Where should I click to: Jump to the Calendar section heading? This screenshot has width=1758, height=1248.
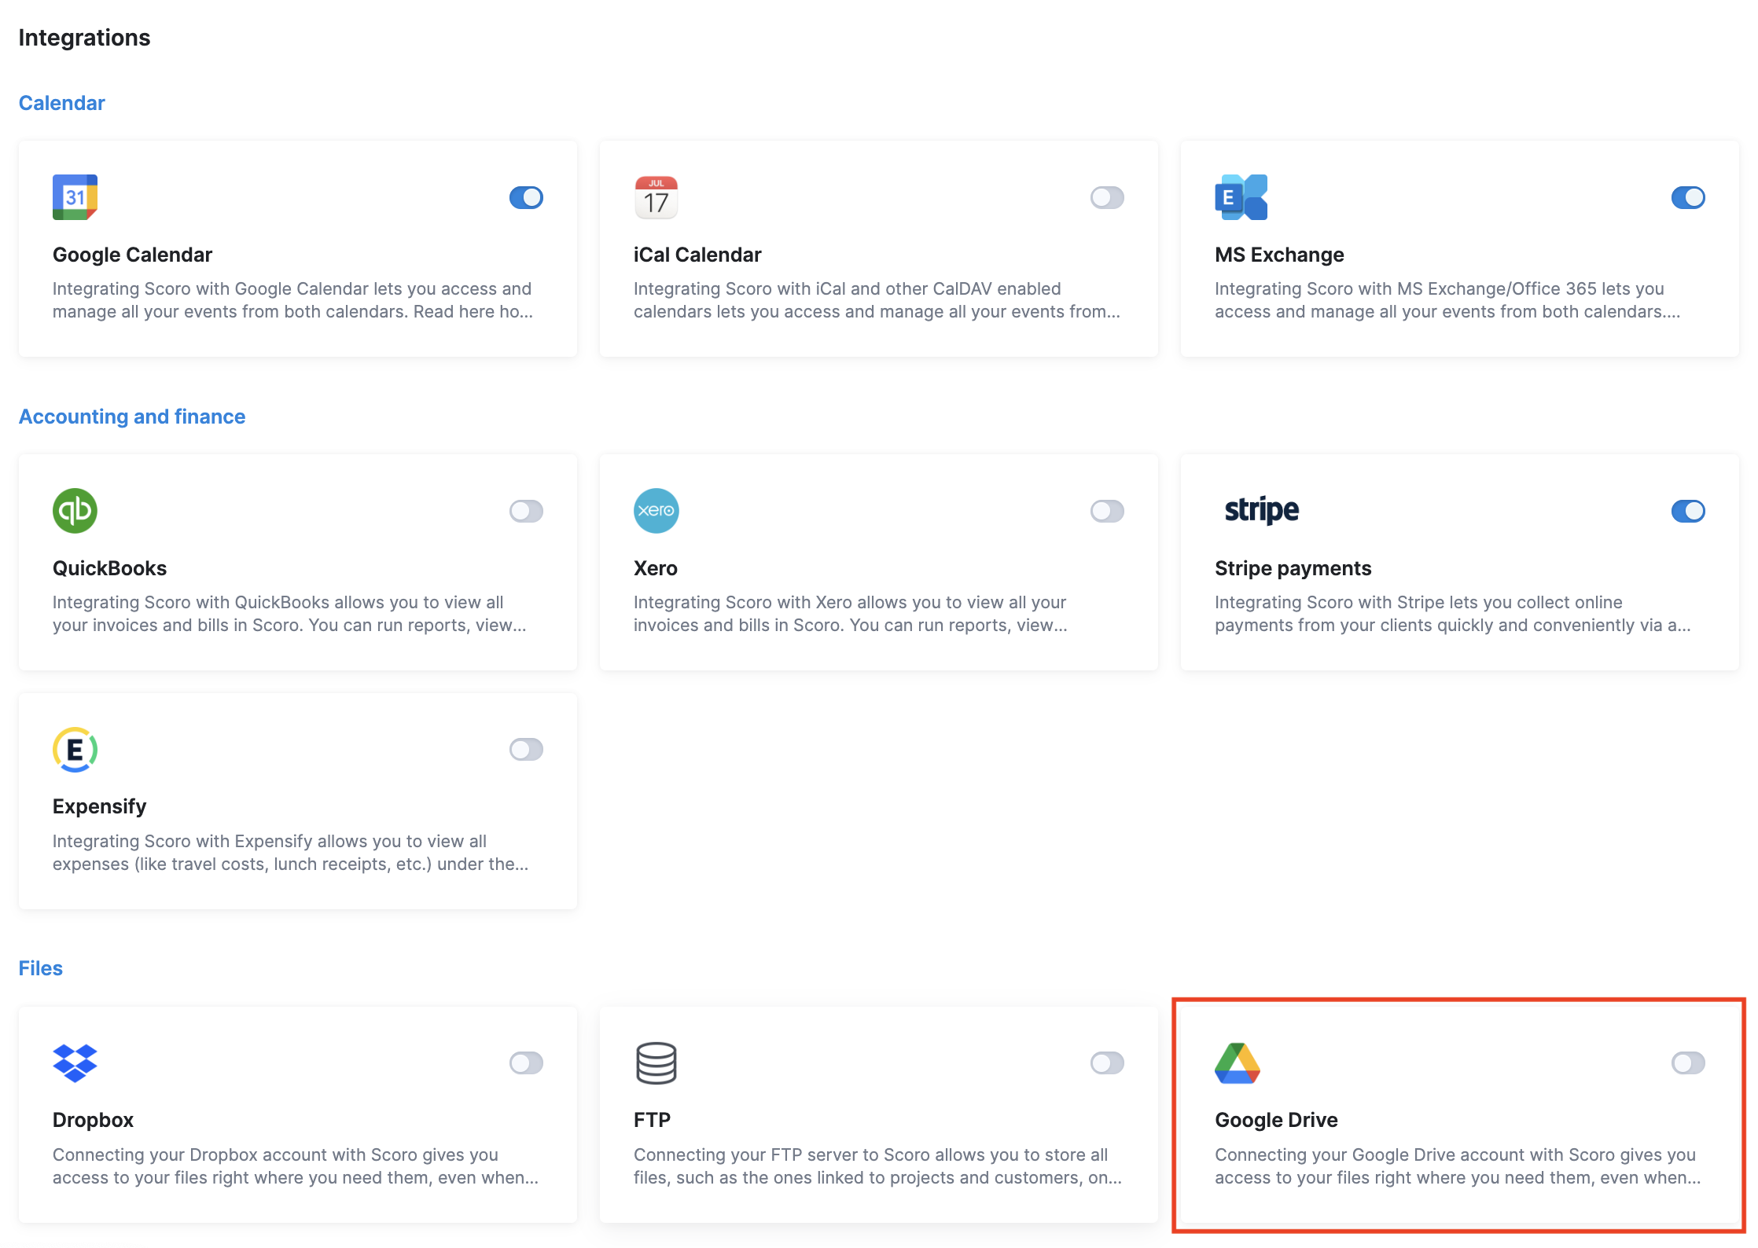pyautogui.click(x=61, y=103)
